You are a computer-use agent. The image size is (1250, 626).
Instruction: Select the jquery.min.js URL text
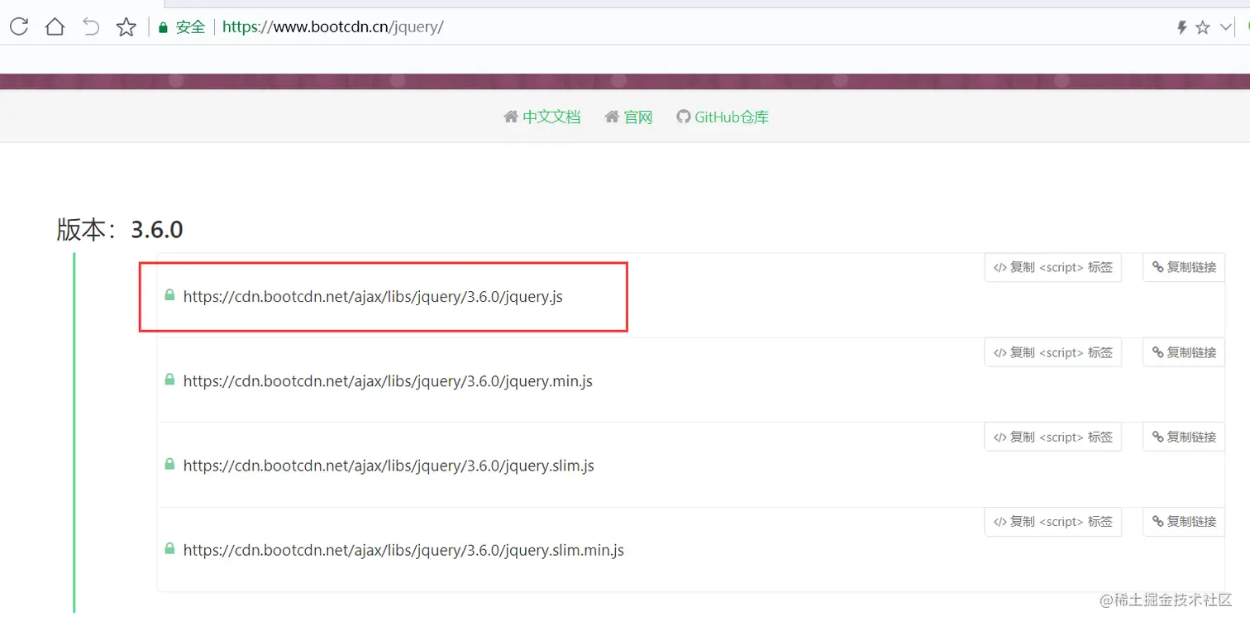tap(388, 381)
